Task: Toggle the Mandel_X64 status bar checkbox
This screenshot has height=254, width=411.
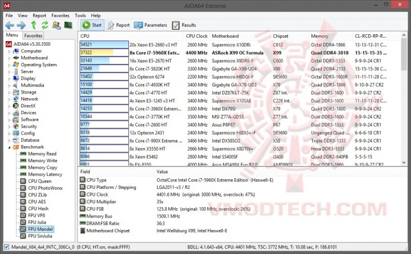Action: coord(6,247)
